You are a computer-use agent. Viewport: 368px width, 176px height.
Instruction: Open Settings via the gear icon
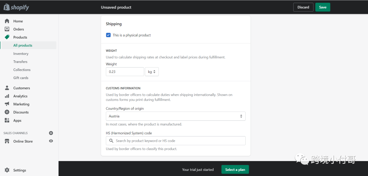7,170
